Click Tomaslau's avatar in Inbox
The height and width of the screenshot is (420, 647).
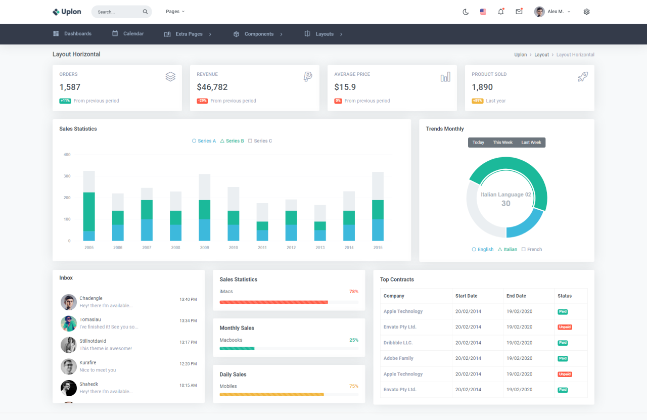point(69,323)
